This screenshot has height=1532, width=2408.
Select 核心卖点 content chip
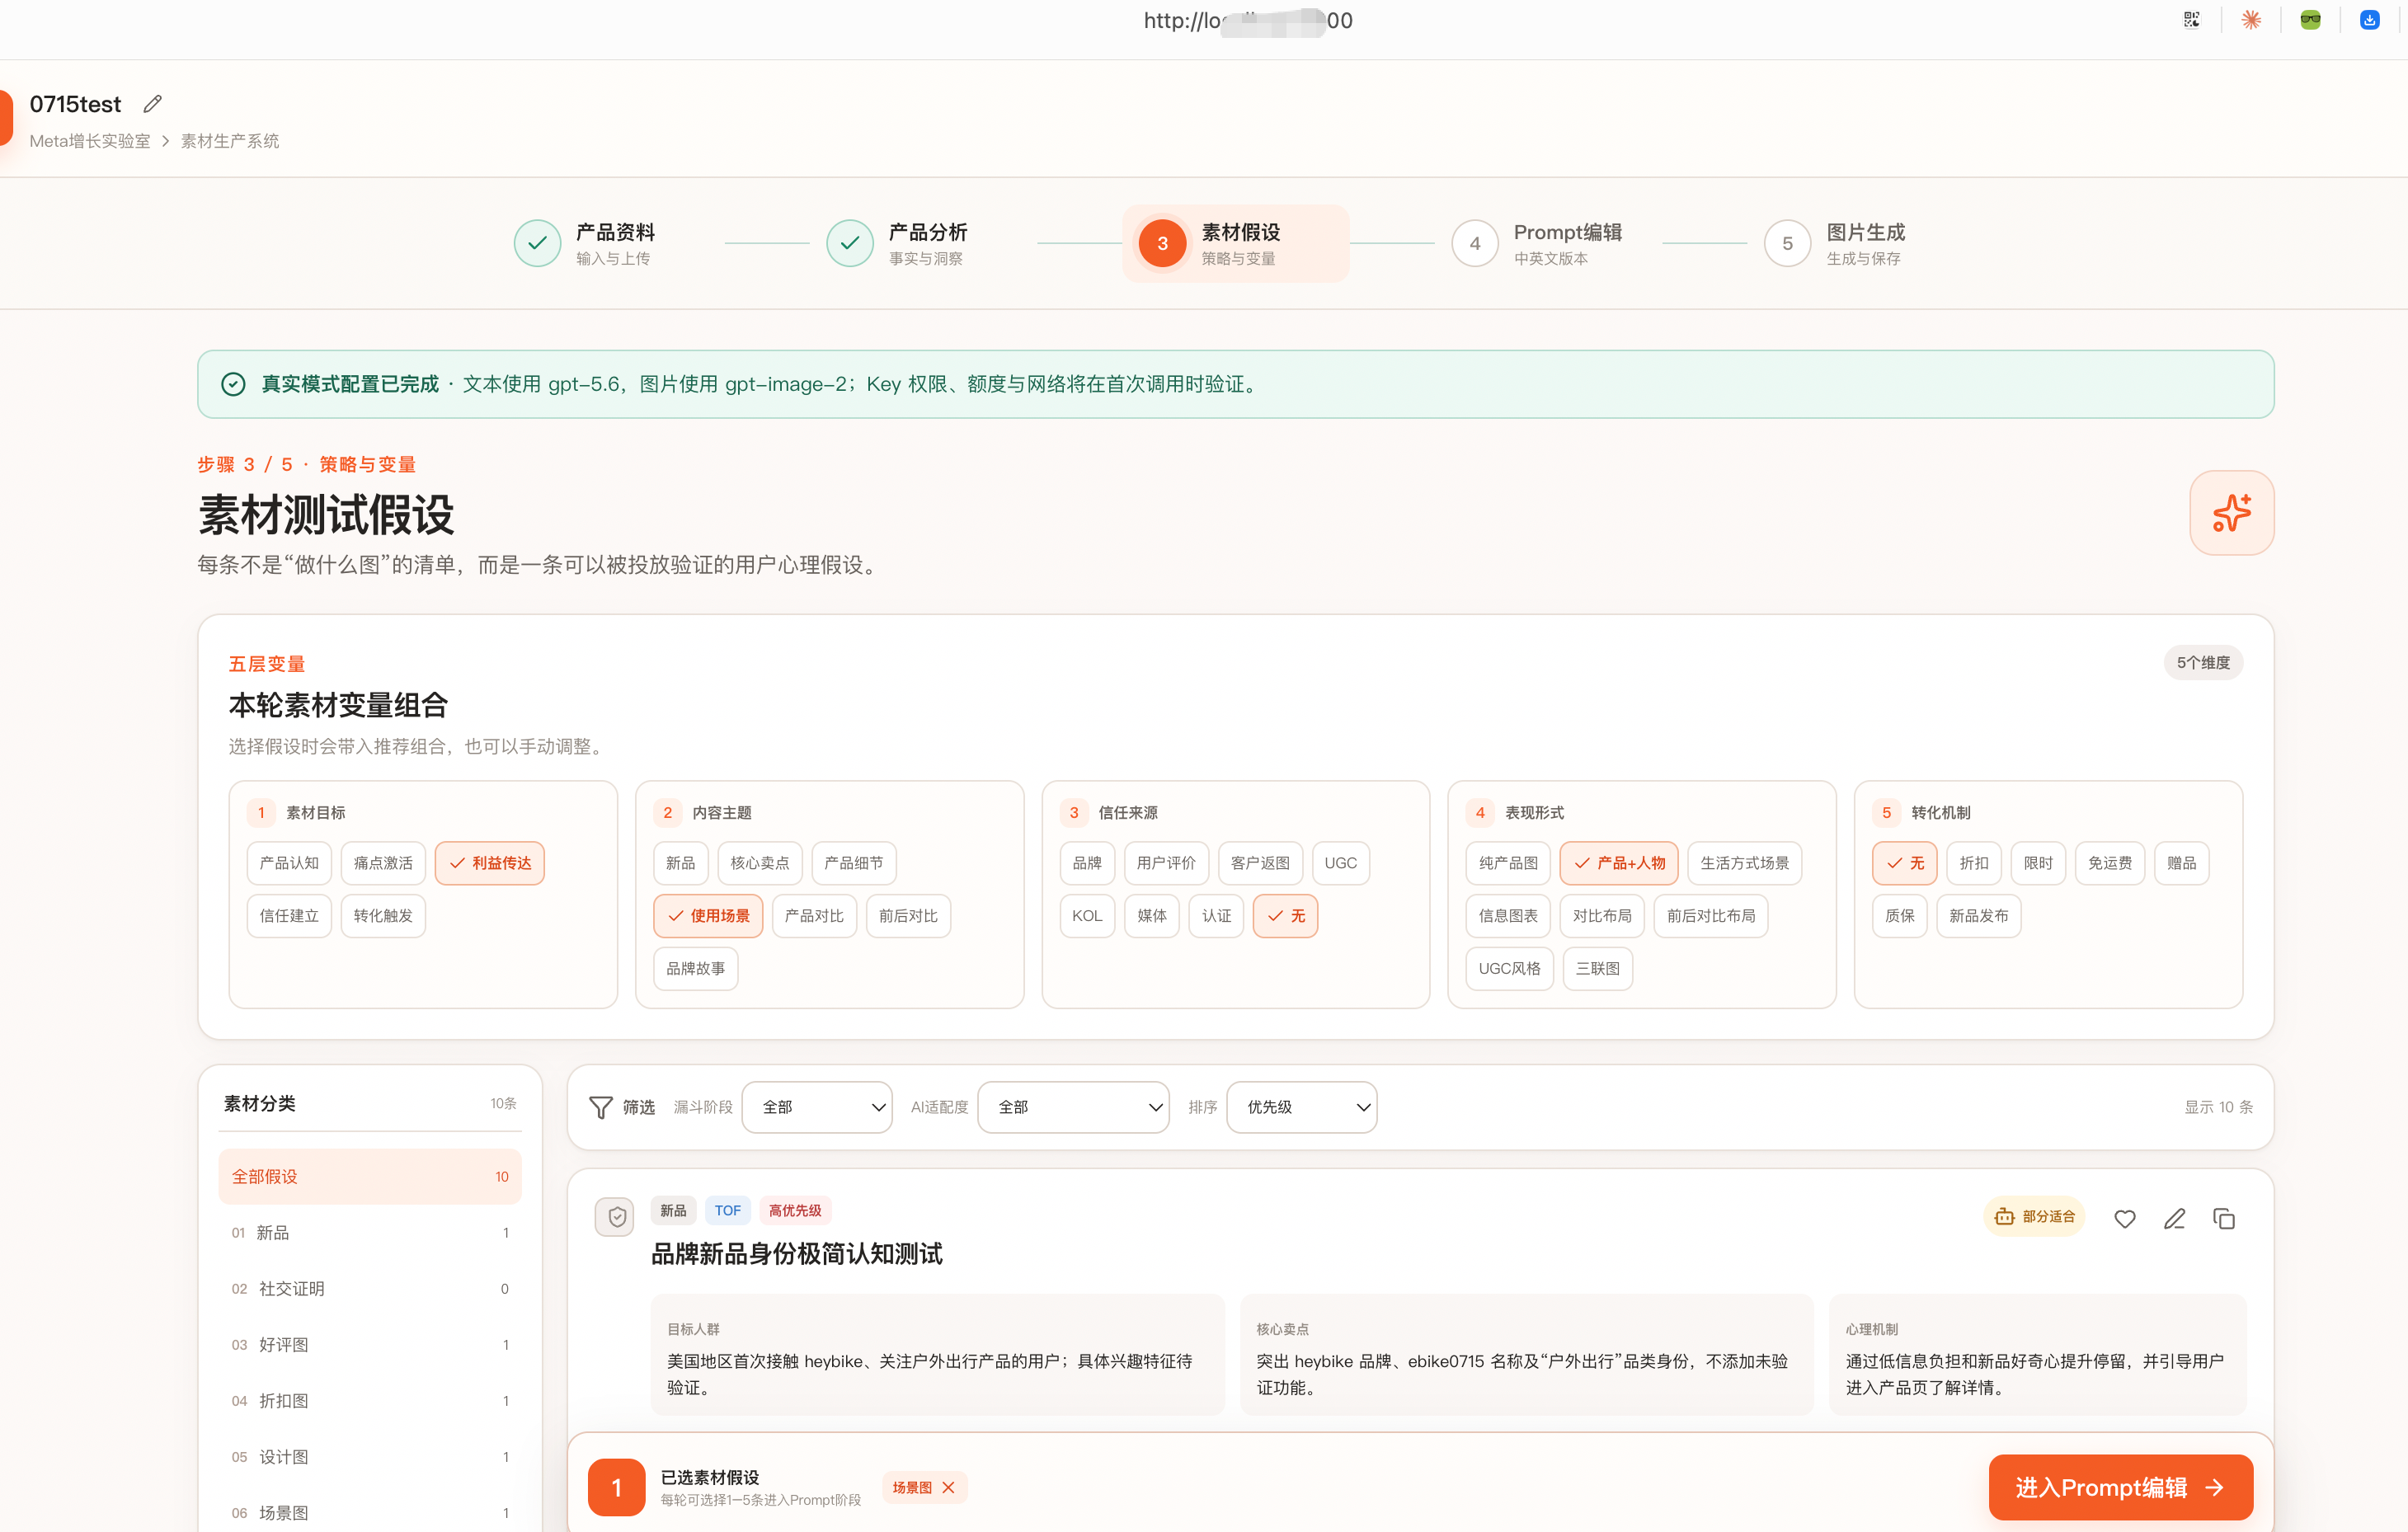(760, 863)
